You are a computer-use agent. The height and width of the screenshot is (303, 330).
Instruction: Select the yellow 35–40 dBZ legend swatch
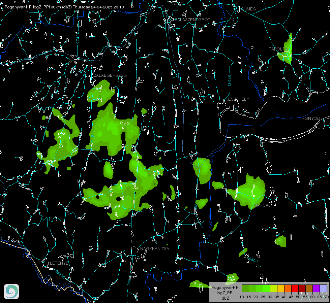[x=281, y=288]
